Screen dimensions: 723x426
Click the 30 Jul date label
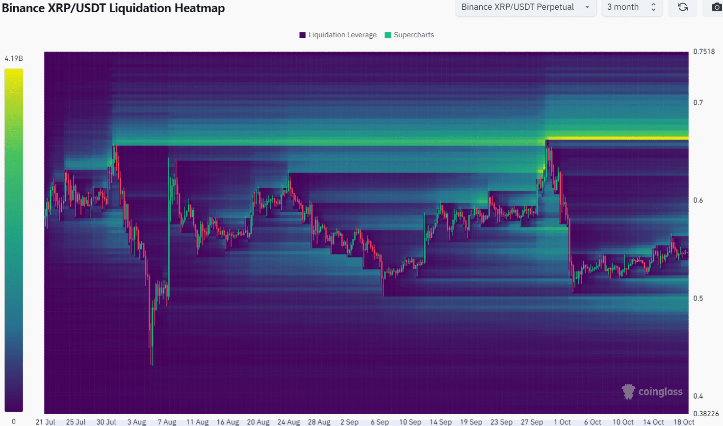(106, 422)
